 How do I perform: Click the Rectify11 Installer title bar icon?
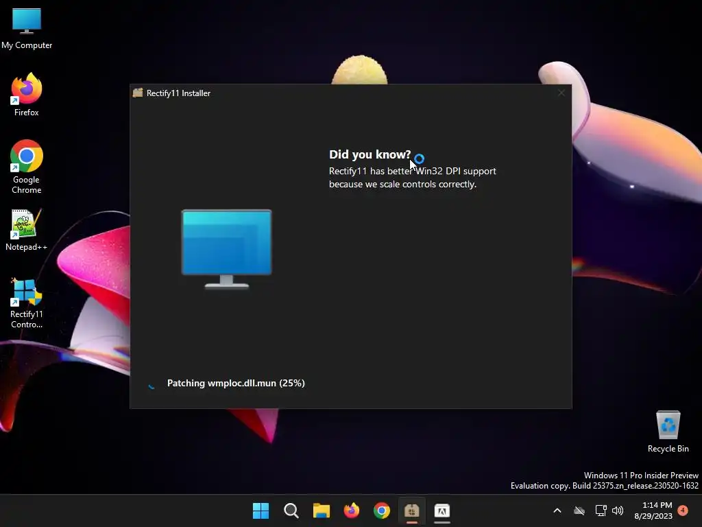click(138, 93)
